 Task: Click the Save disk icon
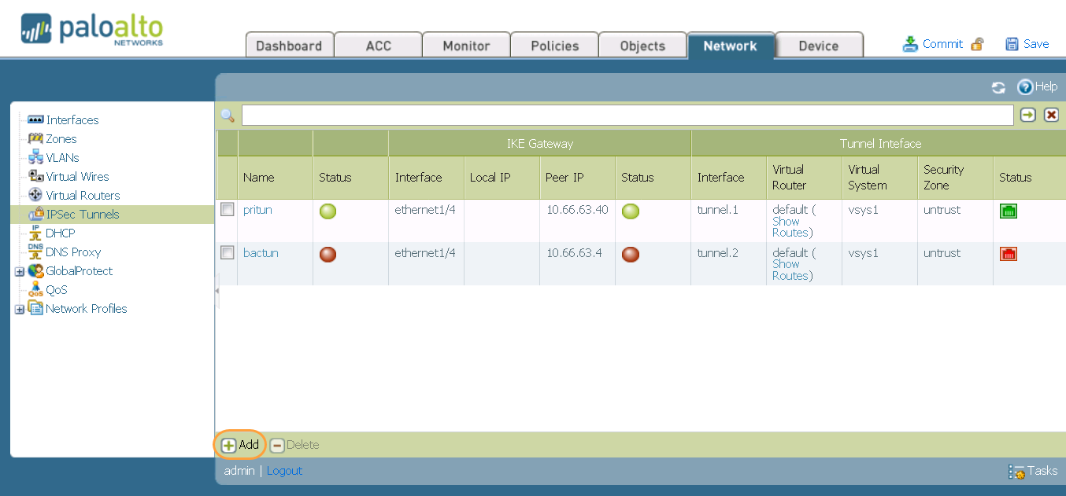click(1012, 44)
